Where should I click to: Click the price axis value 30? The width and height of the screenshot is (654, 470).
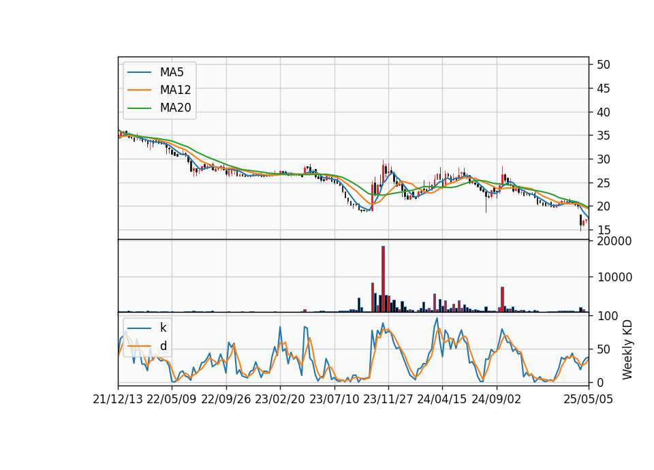603,159
